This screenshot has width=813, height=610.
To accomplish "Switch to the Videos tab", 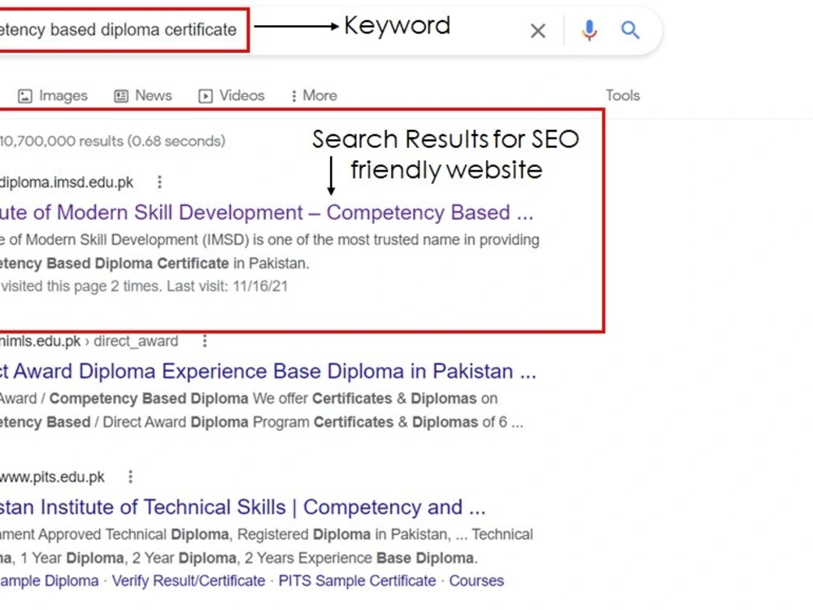I will click(231, 95).
